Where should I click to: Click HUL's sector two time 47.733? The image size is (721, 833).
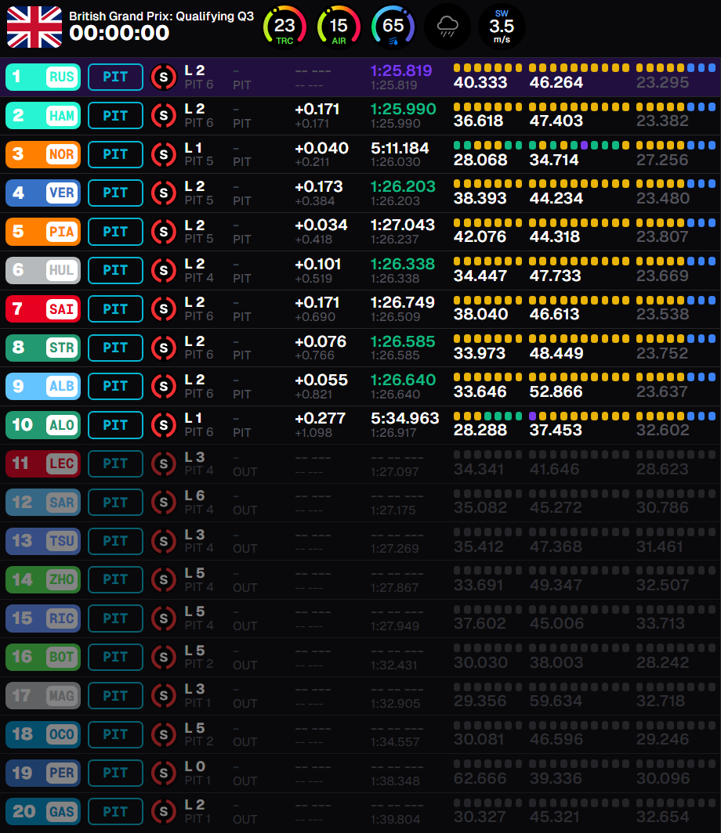click(x=555, y=276)
